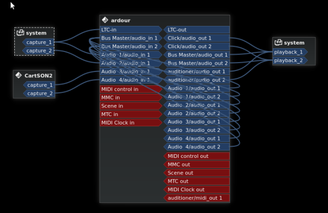Select the LTC-out port
The width and height of the screenshot is (328, 213).
(197, 30)
